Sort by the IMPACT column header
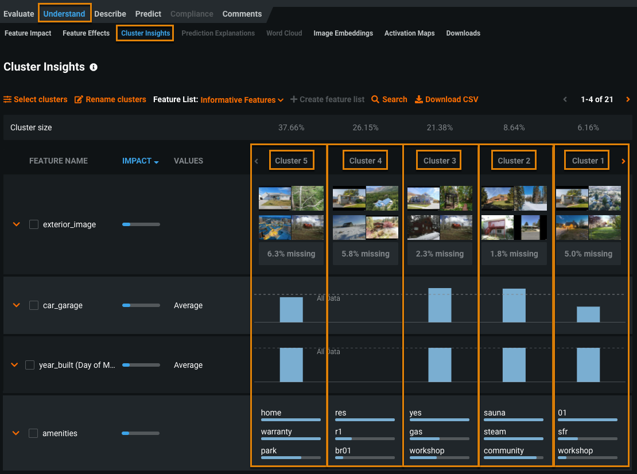This screenshot has width=637, height=474. (x=140, y=161)
